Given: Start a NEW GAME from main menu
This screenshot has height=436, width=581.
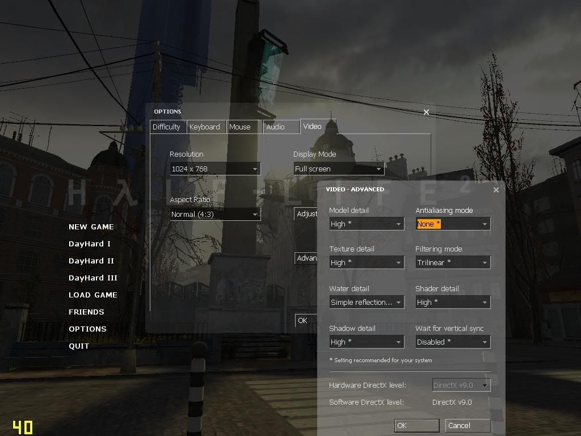Looking at the screenshot, I should [x=91, y=227].
